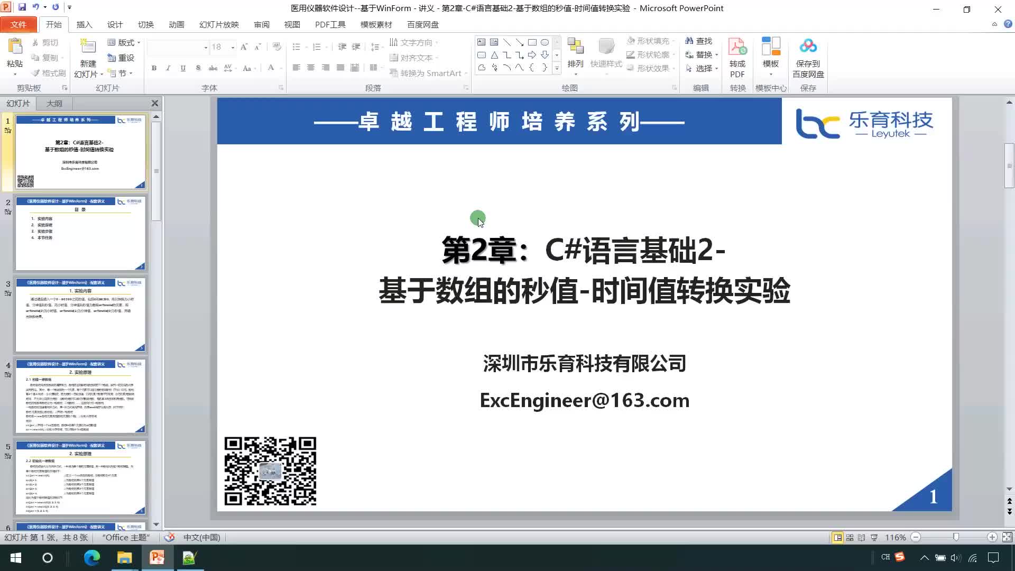Switch to slide sorter view in the status bar
Image resolution: width=1015 pixels, height=571 pixels.
coord(850,537)
